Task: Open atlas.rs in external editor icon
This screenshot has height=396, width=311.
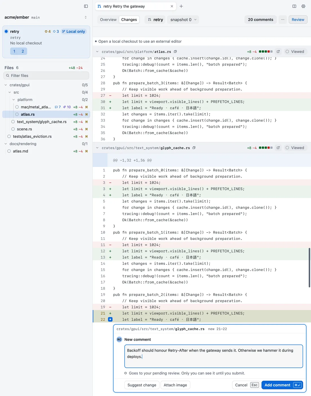Action: [278, 51]
